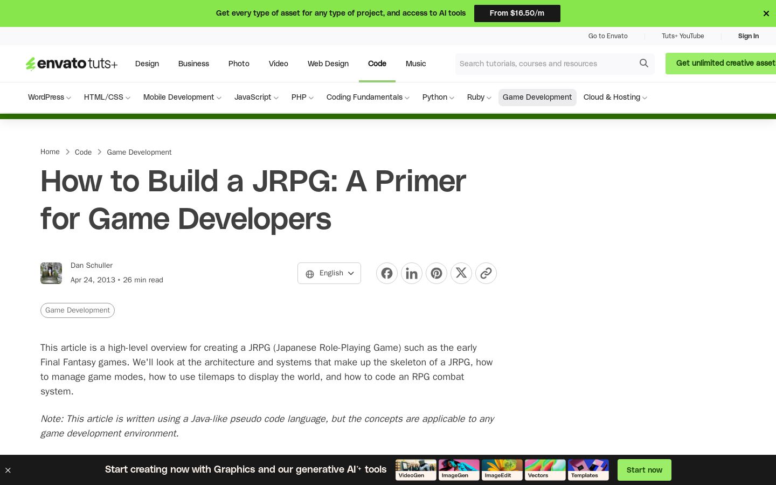Screen dimensions: 776x485
Task: Go to Home breadcrumb
Action: click(50, 152)
